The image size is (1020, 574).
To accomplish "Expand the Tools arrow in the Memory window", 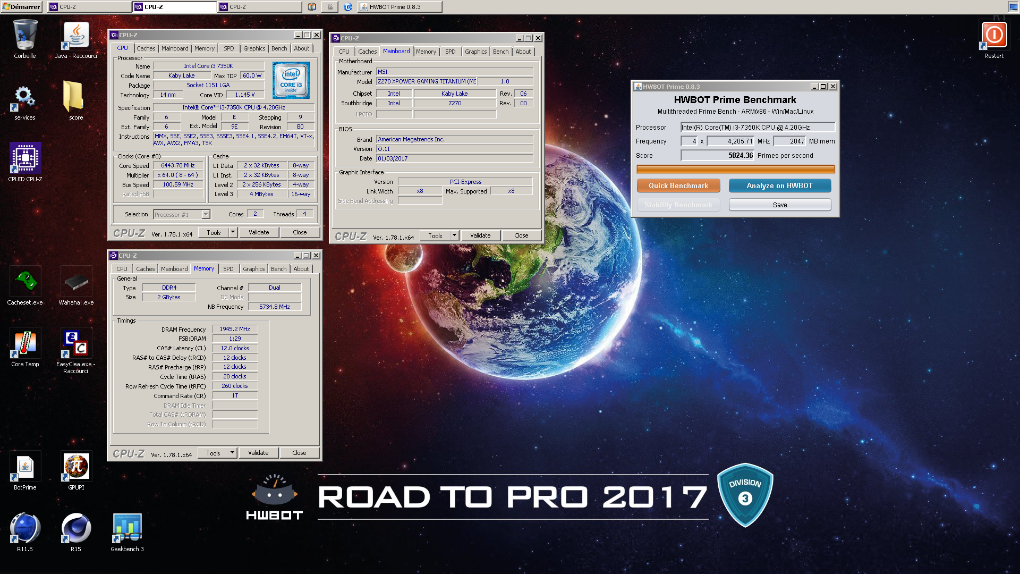I will 232,453.
